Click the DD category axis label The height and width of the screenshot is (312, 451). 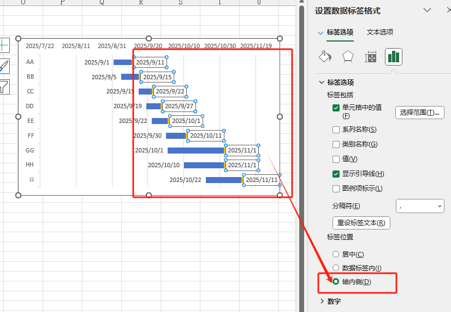(29, 106)
